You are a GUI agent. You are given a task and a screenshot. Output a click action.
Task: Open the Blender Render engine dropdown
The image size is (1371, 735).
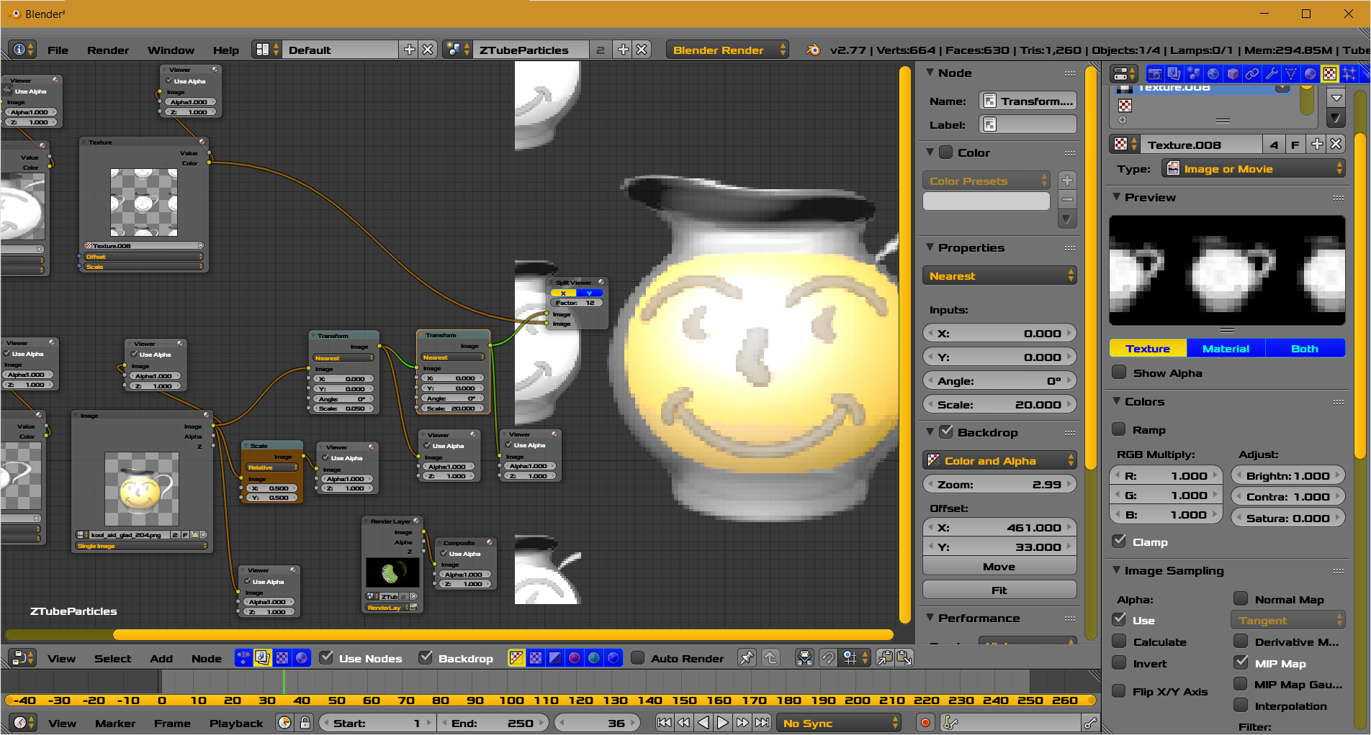727,50
